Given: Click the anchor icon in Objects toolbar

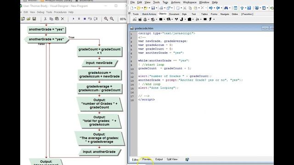Looking at the screenshot, I should [x=145, y=19].
